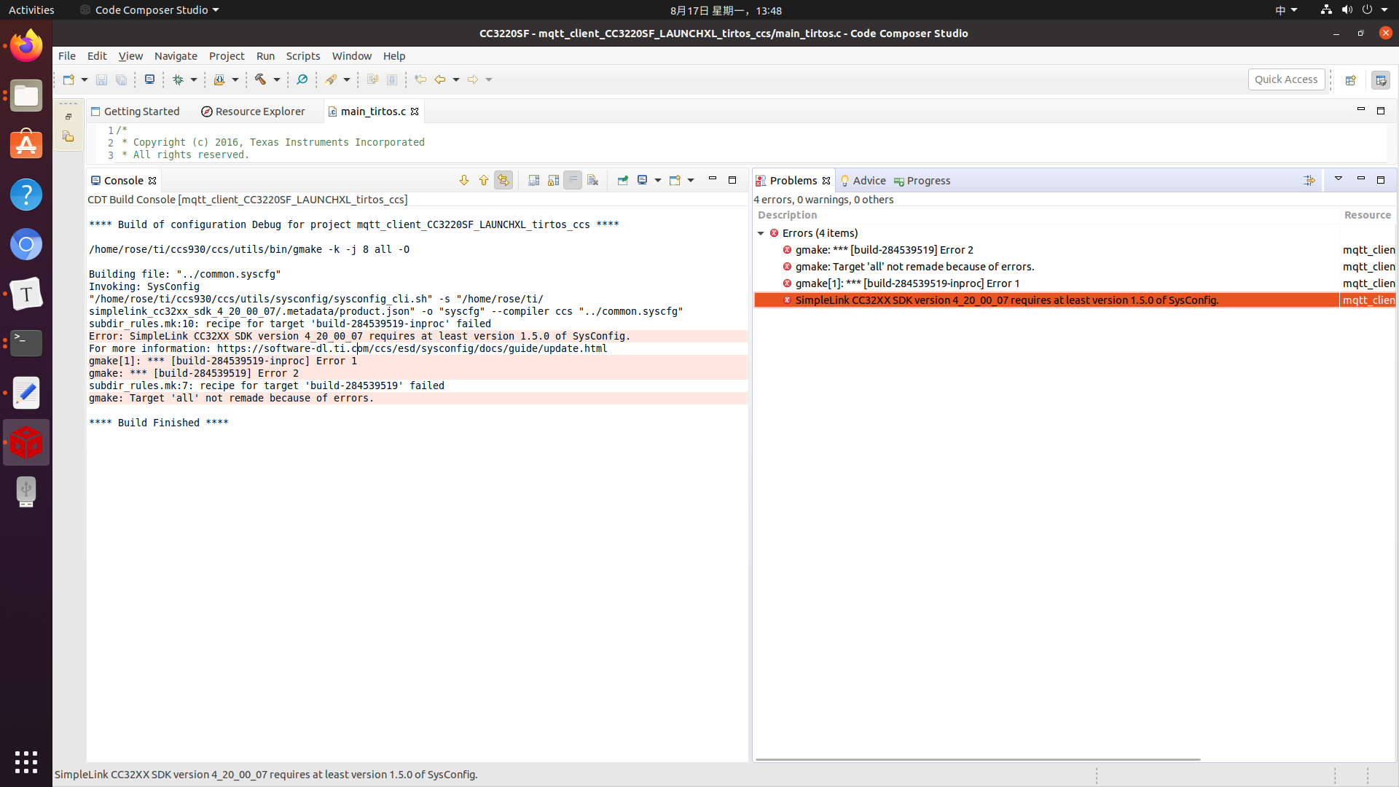The image size is (1399, 787).
Task: Open Firefox from the Ubuntu dock
Action: pyautogui.click(x=26, y=46)
